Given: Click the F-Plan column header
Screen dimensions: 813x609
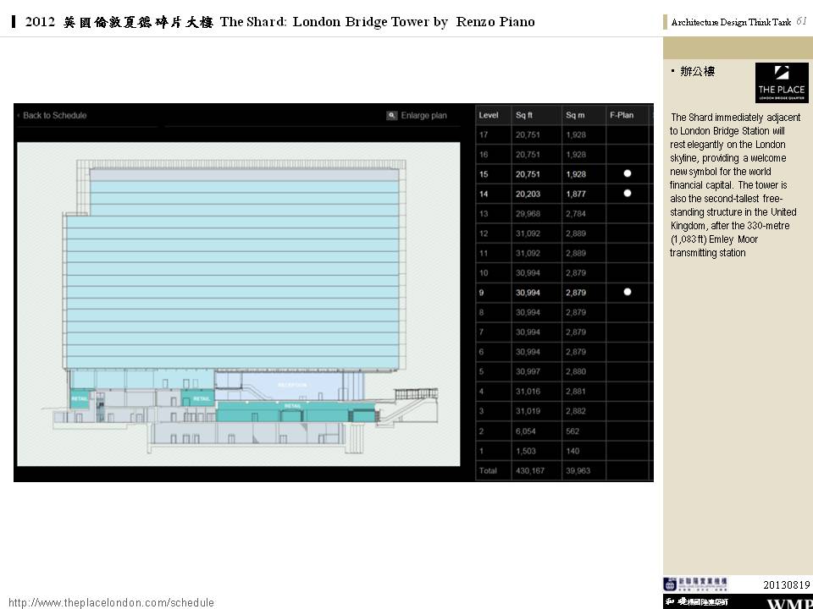Looking at the screenshot, I should click(x=622, y=115).
